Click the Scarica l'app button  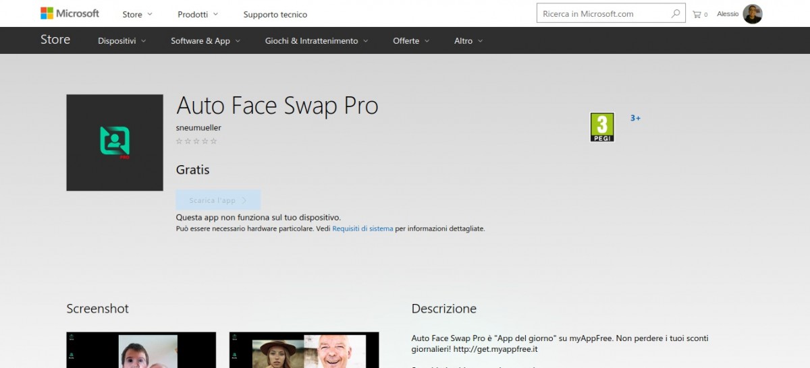(218, 200)
